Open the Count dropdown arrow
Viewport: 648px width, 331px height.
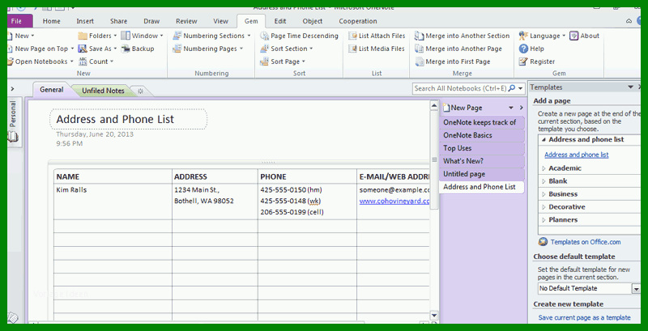(x=112, y=62)
